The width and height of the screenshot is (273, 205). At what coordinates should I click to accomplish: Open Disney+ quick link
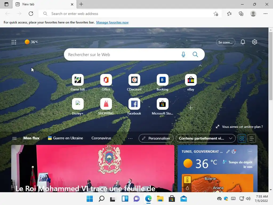pos(78,107)
